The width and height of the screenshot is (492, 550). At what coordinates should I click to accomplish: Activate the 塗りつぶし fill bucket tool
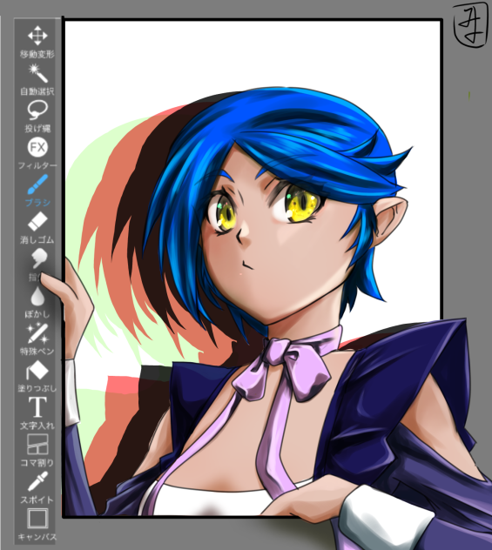(37, 376)
